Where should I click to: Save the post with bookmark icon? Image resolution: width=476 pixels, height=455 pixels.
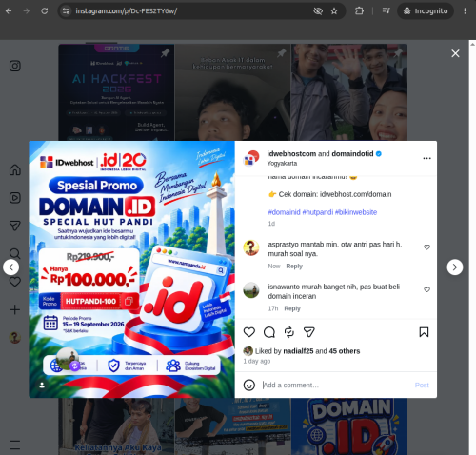point(424,332)
